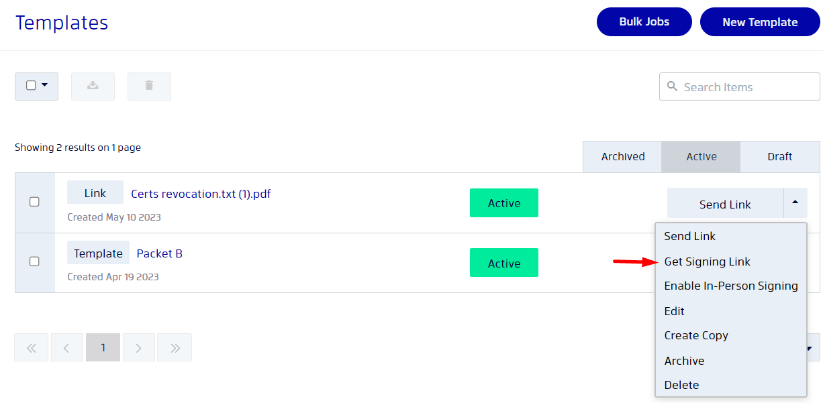Go to next page arrow
Image resolution: width=823 pixels, height=403 pixels.
pos(139,347)
